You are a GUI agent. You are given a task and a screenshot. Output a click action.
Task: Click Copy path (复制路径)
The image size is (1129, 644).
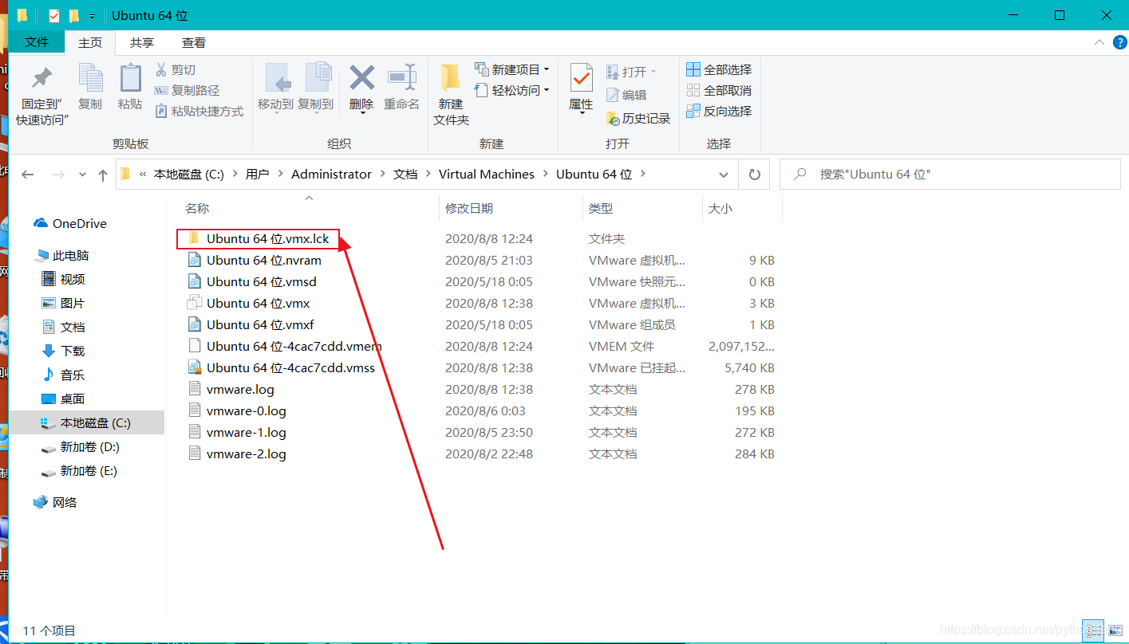pyautogui.click(x=187, y=91)
